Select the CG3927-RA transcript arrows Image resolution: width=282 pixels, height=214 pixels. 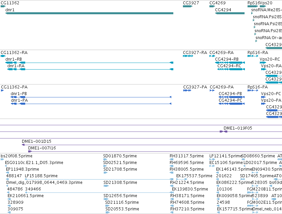tap(188, 56)
